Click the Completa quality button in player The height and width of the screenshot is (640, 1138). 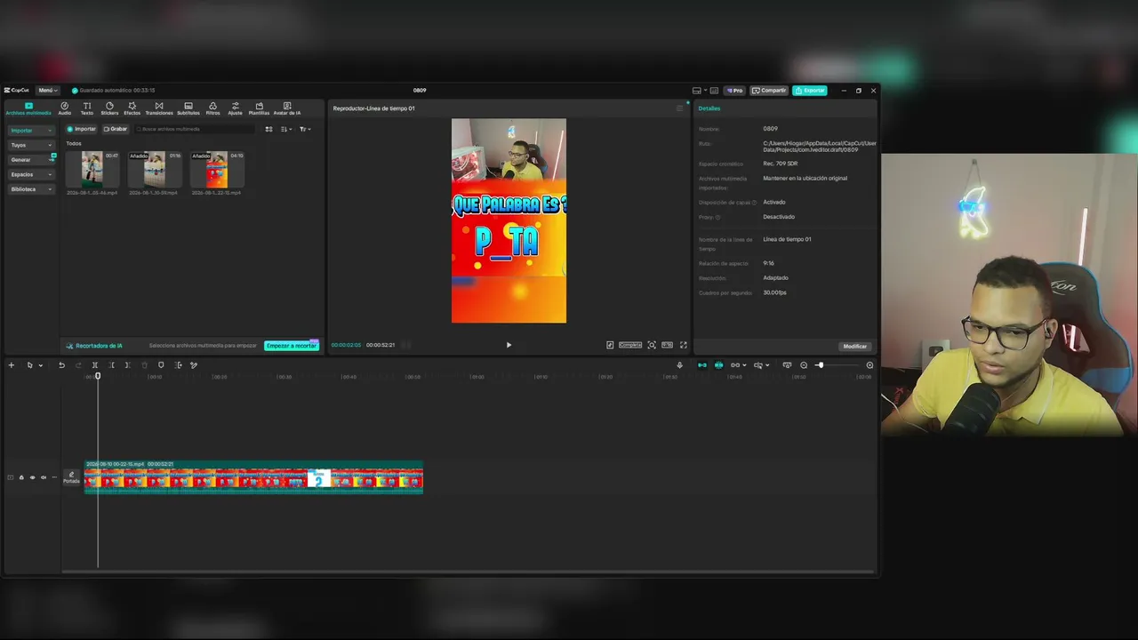click(x=630, y=345)
